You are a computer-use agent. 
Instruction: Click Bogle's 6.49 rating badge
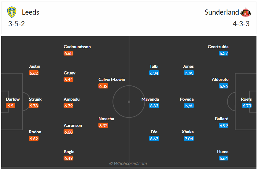68,158
